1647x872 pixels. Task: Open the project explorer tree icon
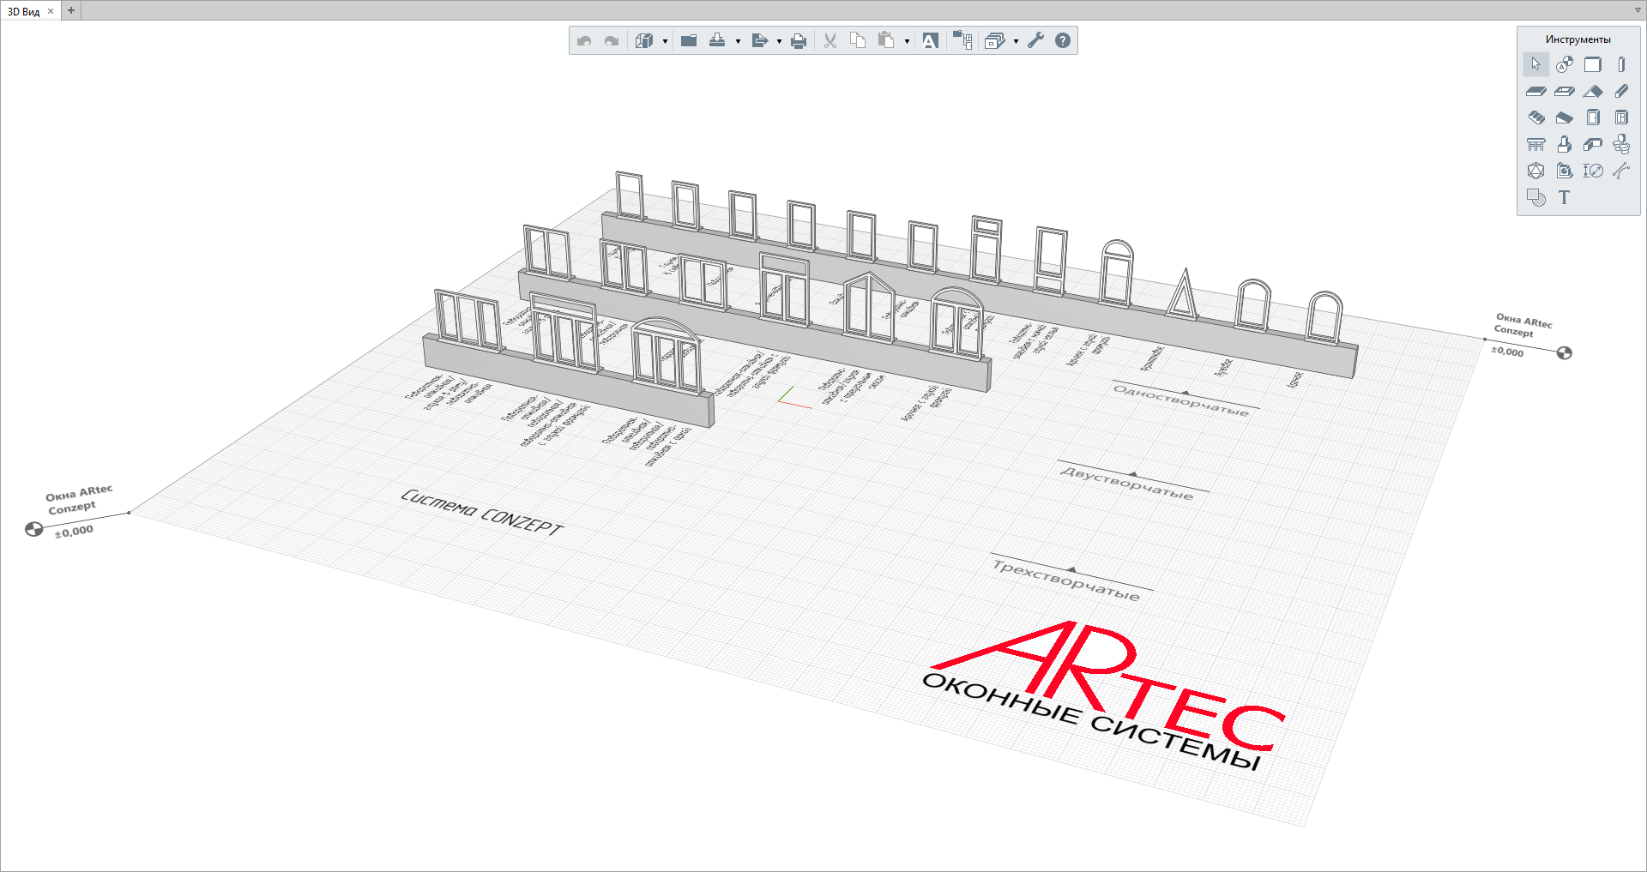[x=962, y=40]
